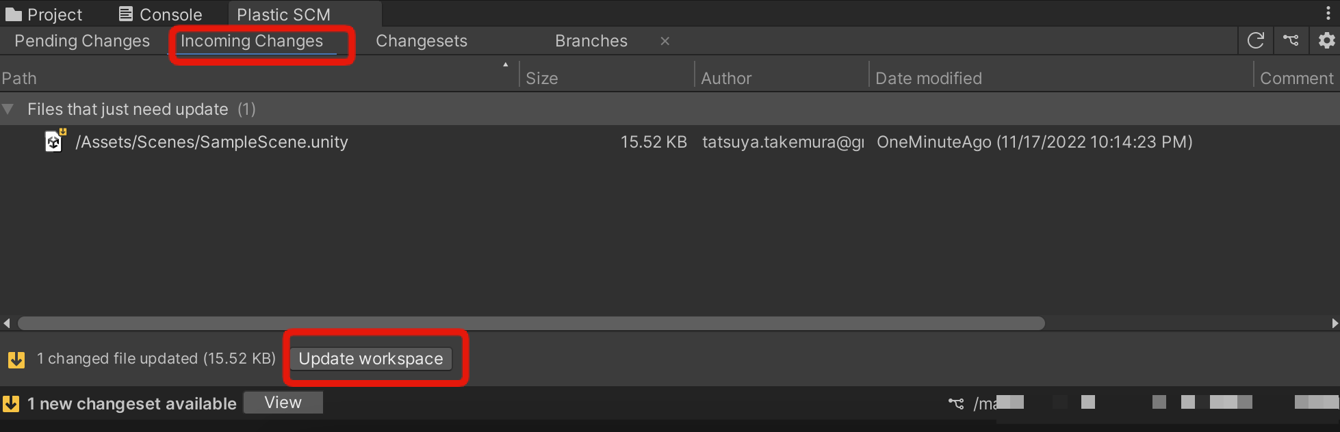Open Plastic SCM settings via gear icon
This screenshot has width=1340, height=432.
pyautogui.click(x=1326, y=40)
